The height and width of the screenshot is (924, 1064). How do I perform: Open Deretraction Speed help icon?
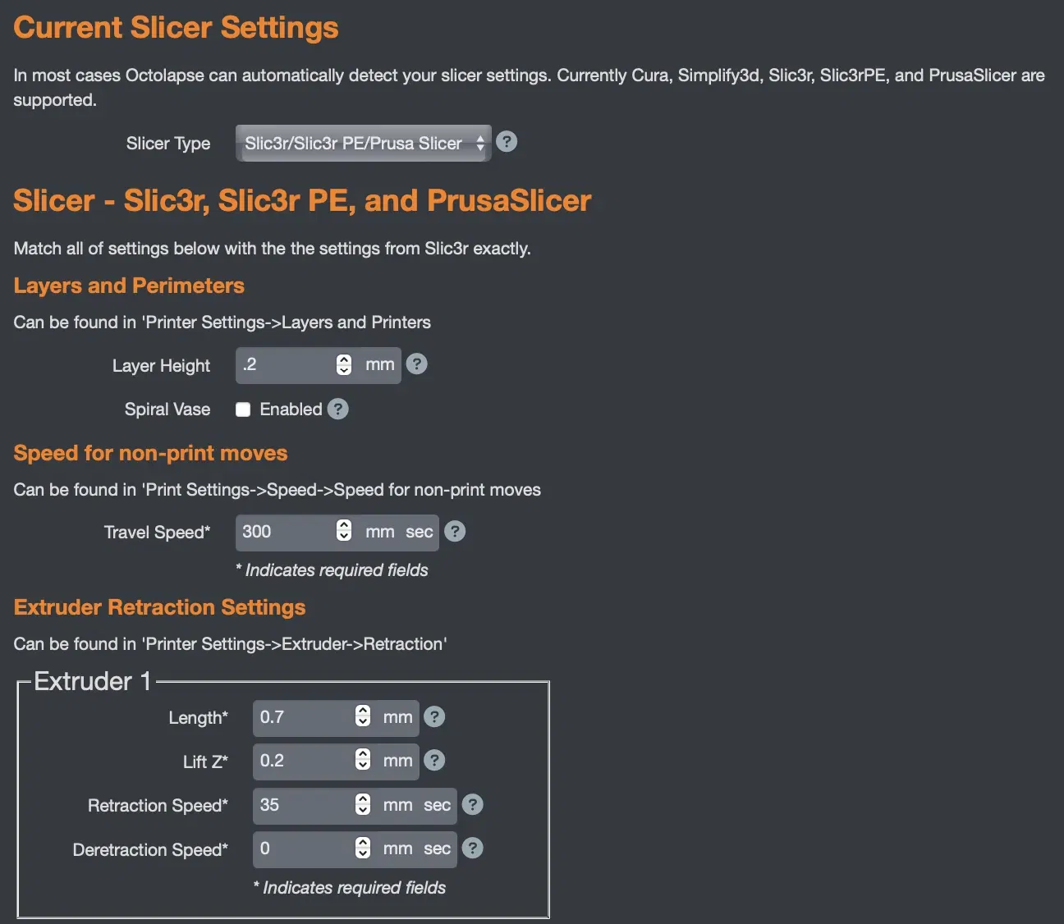coord(473,849)
